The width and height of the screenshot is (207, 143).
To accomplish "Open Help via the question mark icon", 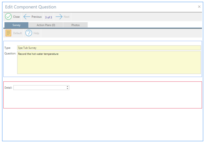I will point(29,33).
